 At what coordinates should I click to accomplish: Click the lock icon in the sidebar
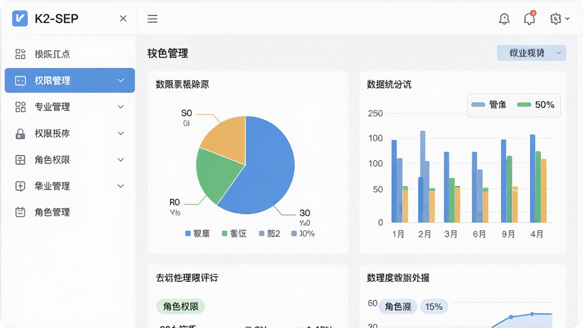(x=20, y=133)
